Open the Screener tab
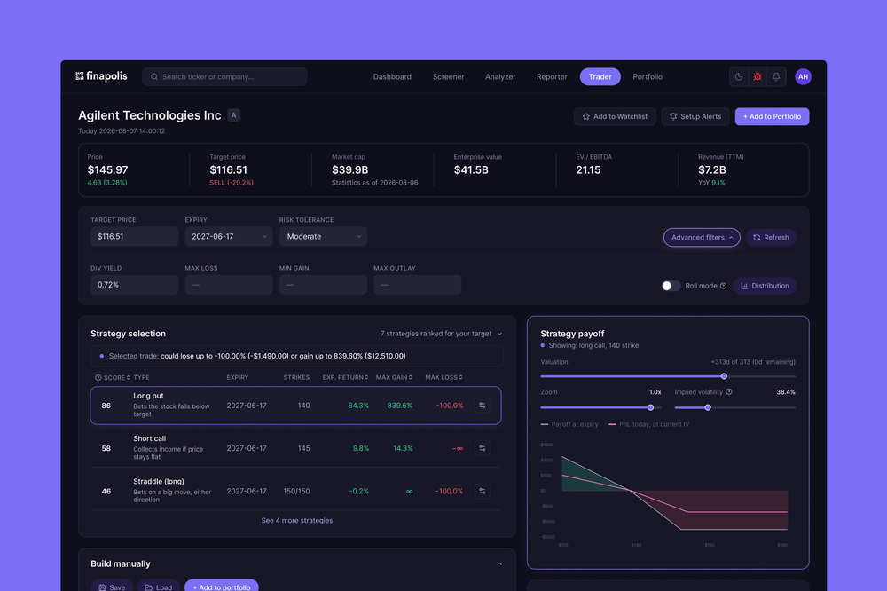 pyautogui.click(x=448, y=76)
